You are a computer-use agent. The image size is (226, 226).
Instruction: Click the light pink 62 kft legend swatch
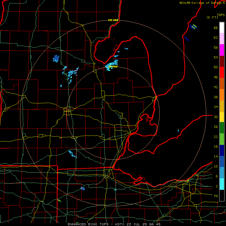222,39
